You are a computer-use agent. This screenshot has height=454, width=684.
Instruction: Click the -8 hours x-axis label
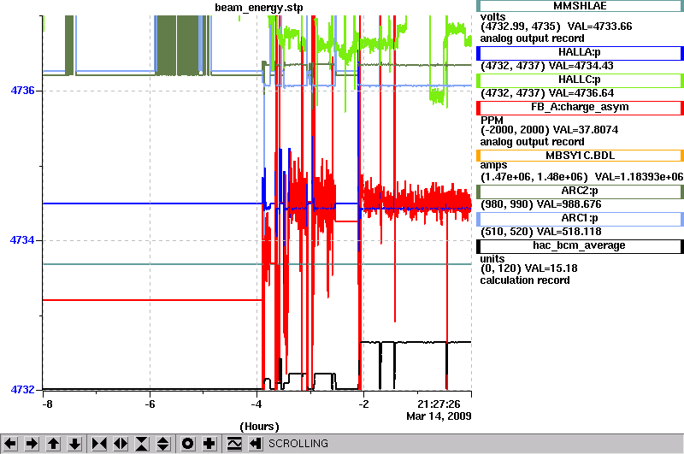tap(47, 404)
